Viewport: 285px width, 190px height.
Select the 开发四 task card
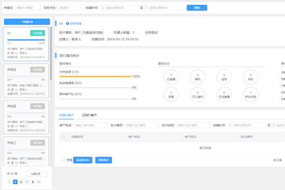tap(26, 117)
